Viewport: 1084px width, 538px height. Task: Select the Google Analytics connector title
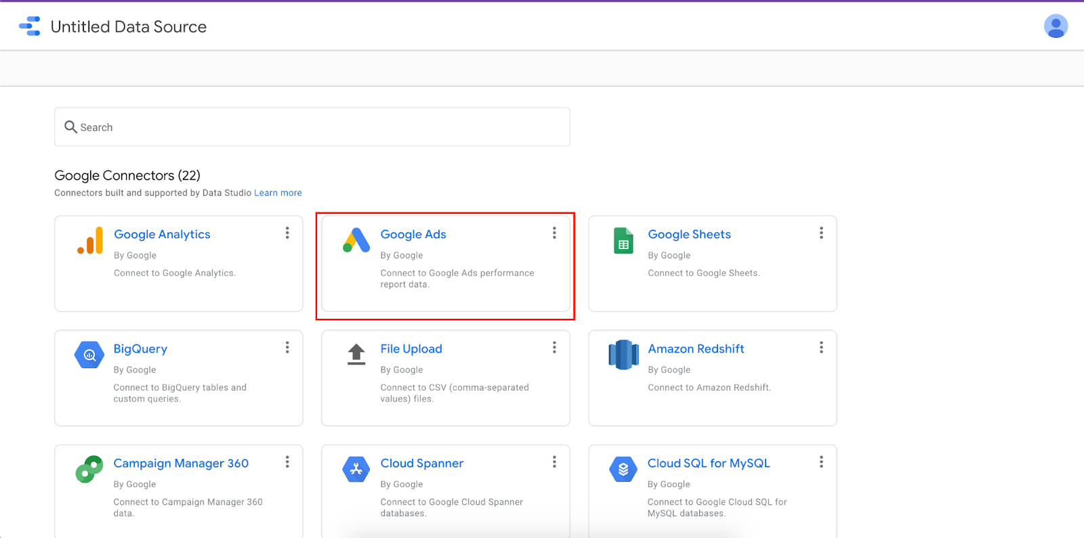tap(162, 234)
